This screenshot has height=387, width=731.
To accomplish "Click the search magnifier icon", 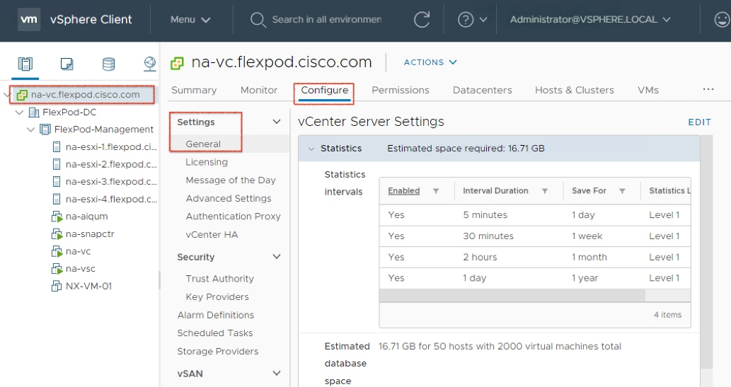I will [x=258, y=20].
